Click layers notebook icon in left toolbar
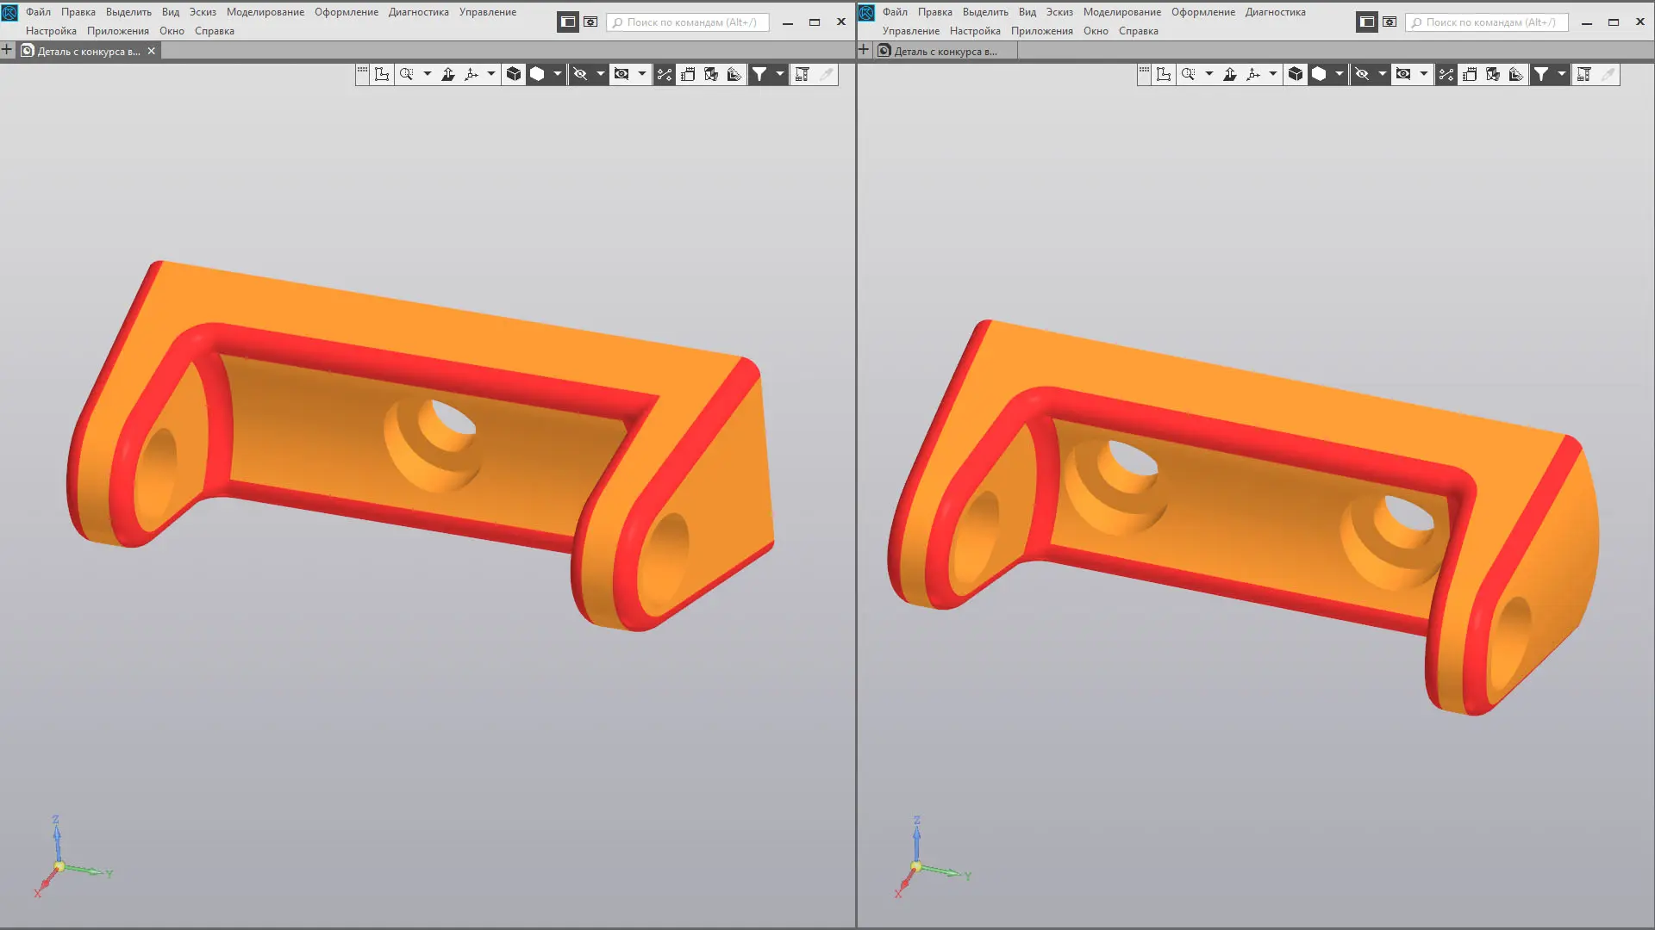Viewport: 1655px width, 930px height. click(x=688, y=74)
